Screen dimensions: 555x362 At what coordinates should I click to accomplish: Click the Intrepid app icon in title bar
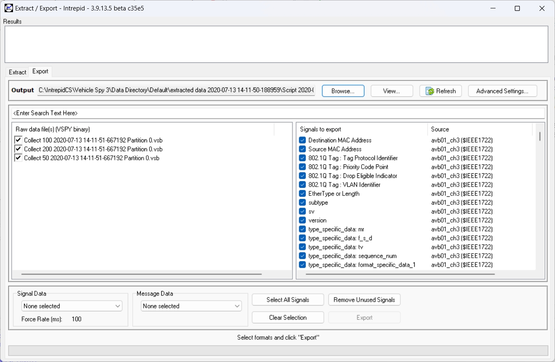point(8,8)
